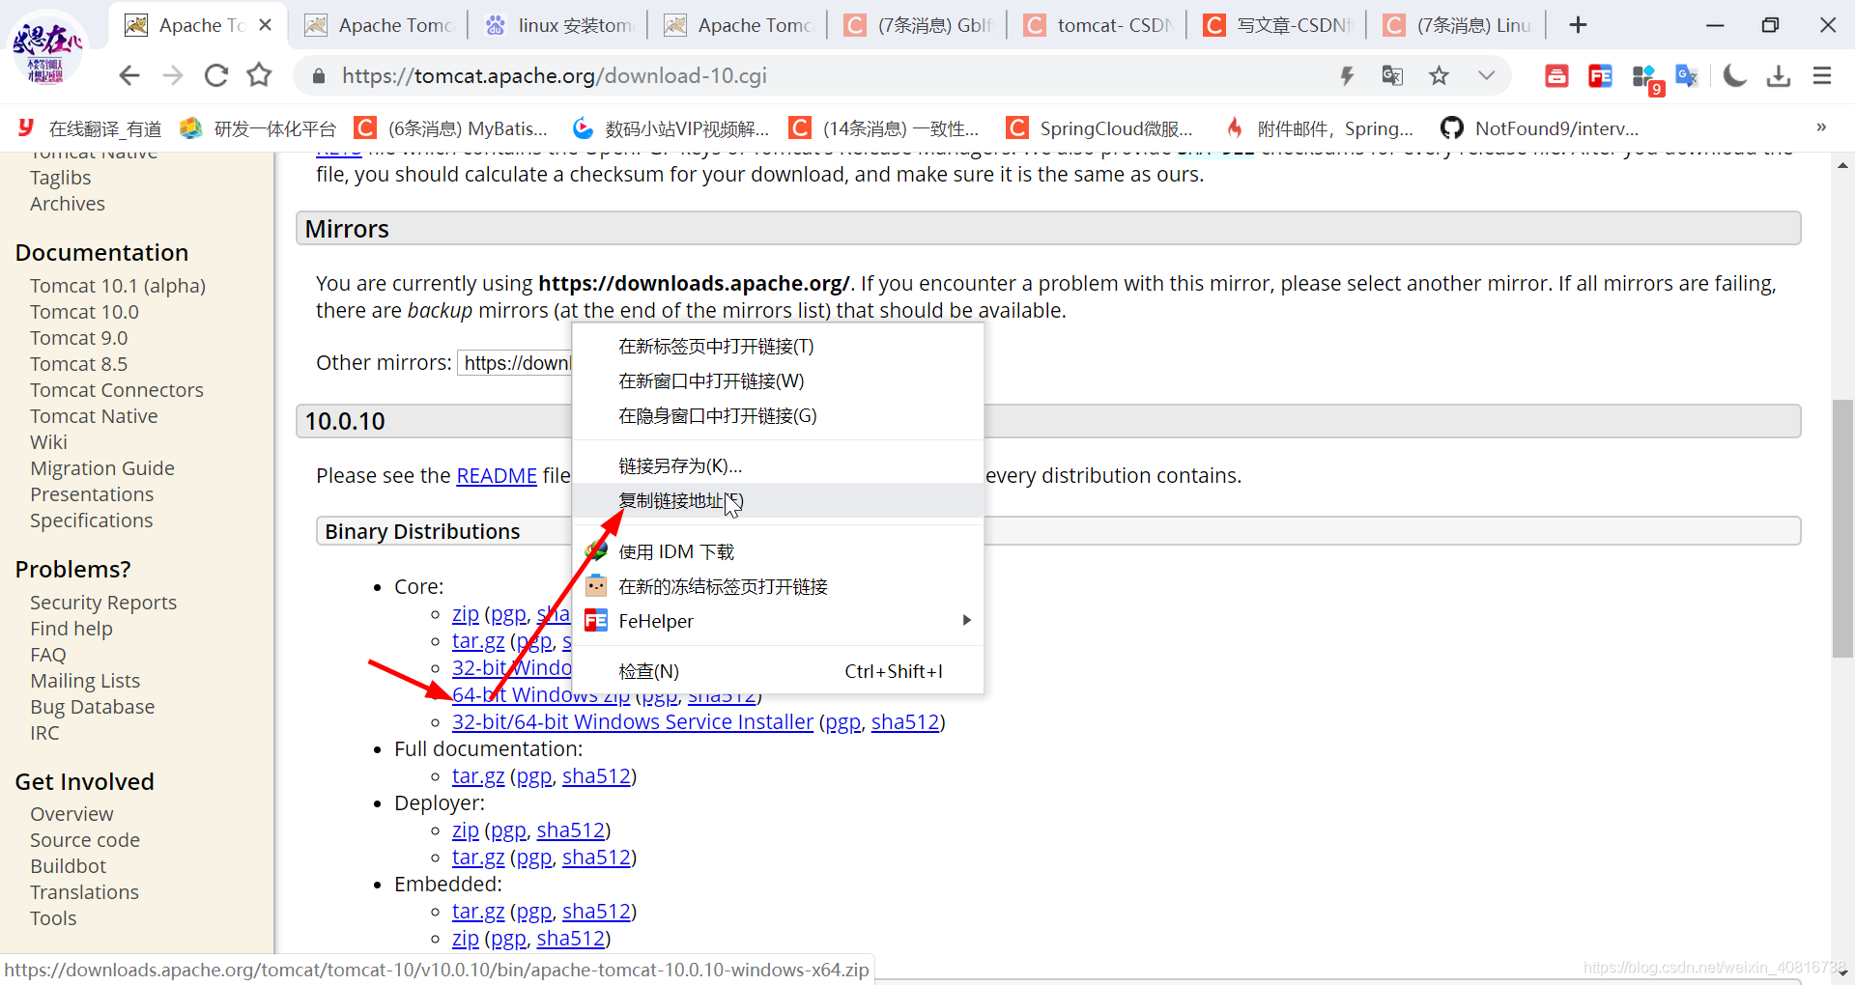
Task: Choose 使用 IDM 下载 menu entry
Action: point(779,551)
